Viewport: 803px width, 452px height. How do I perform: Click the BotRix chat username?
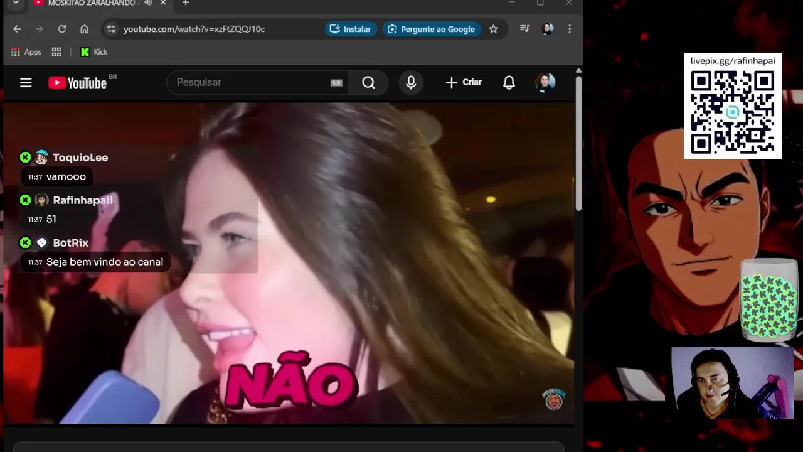point(70,243)
